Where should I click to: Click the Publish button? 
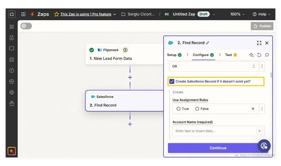262,26
